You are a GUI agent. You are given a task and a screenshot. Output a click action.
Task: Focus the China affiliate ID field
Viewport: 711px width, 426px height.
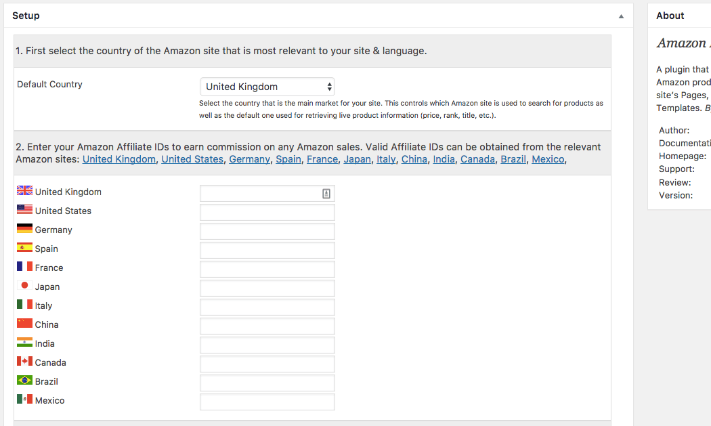pos(267,326)
